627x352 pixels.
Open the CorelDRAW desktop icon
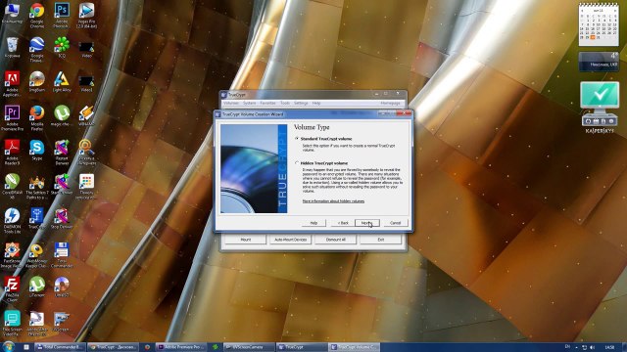[12, 186]
